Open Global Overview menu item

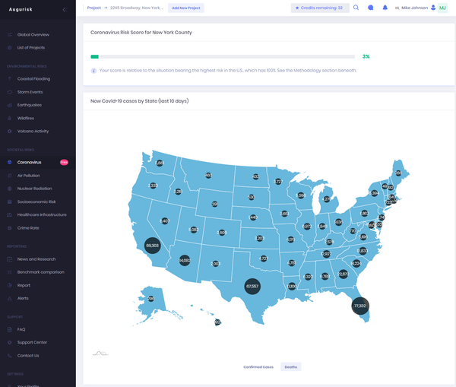[x=33, y=35]
